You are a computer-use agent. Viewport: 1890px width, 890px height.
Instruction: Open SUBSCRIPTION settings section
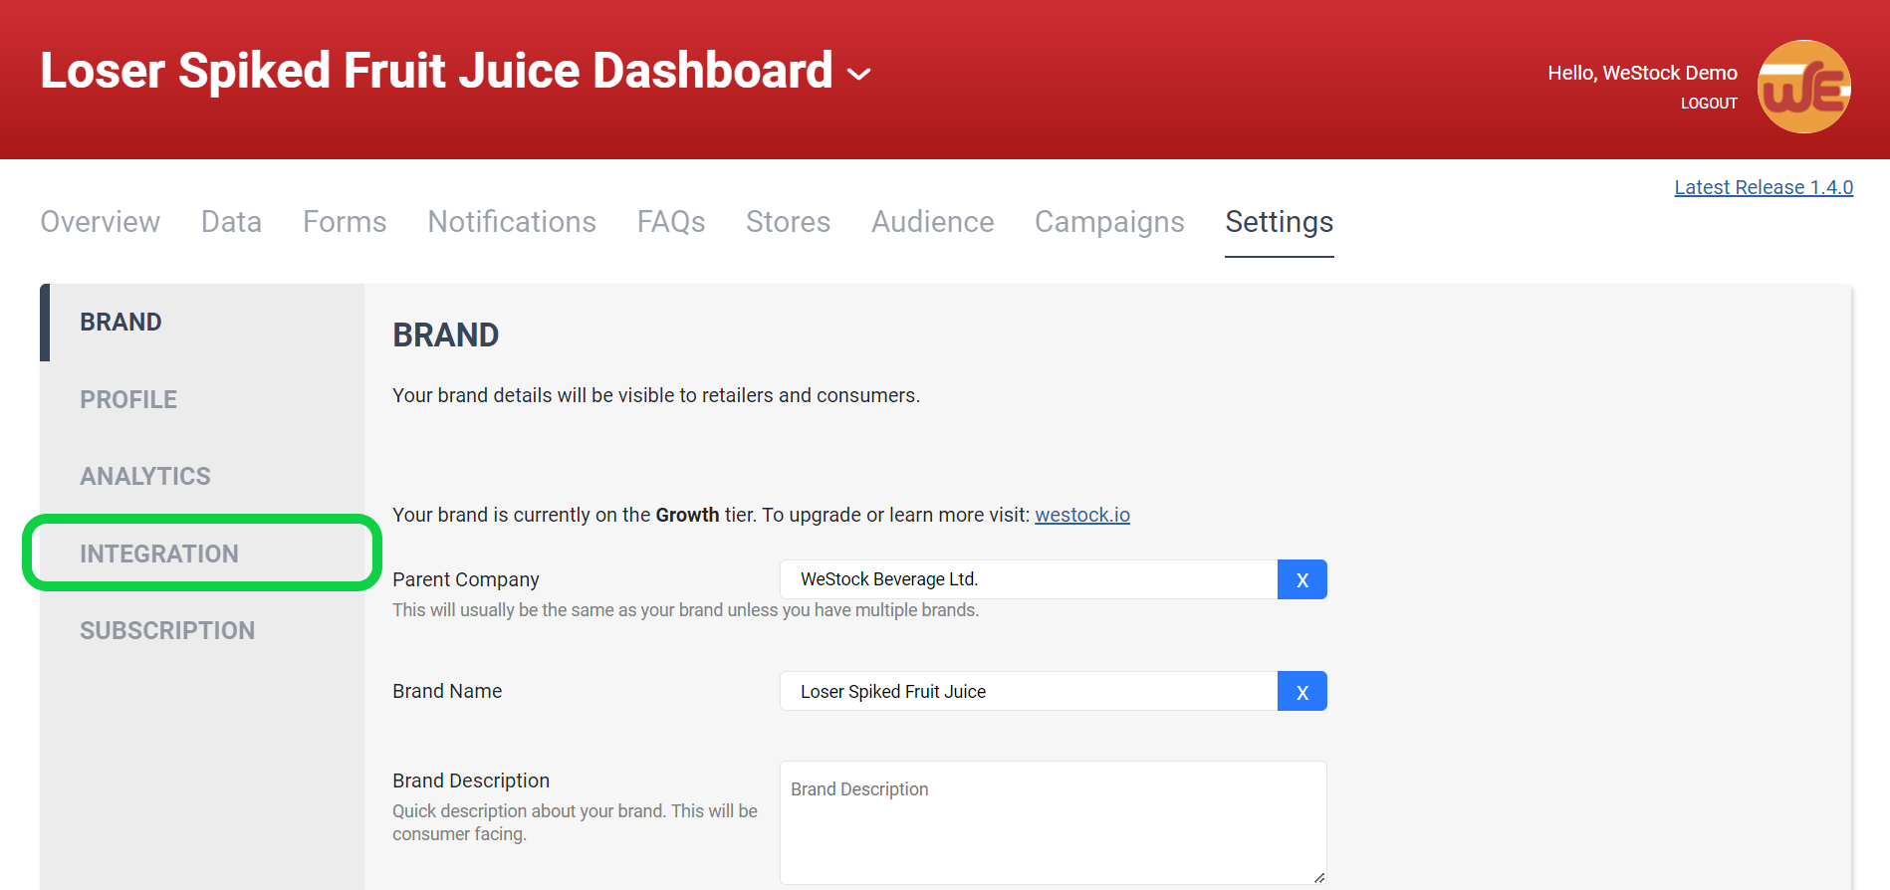[202, 630]
